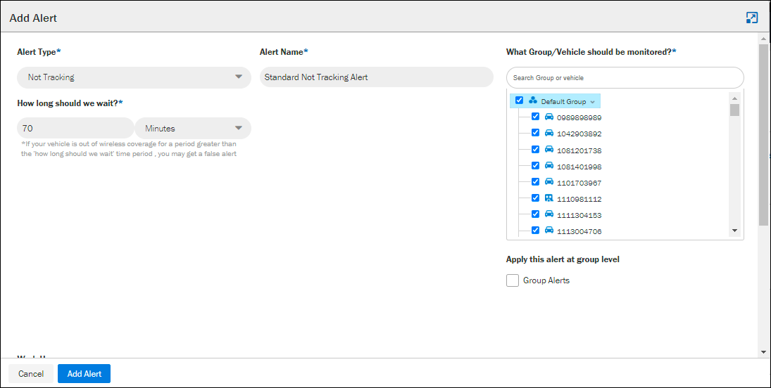Uncheck vehicle 1081401998 checkbox

point(535,165)
